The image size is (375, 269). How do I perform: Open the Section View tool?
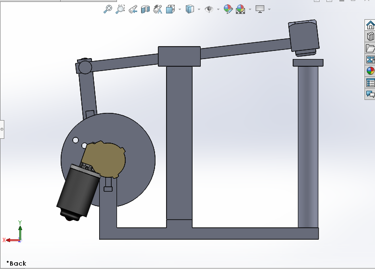click(145, 9)
